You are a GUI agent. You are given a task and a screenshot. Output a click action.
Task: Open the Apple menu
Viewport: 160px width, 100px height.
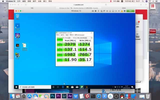[x=3, y=1]
